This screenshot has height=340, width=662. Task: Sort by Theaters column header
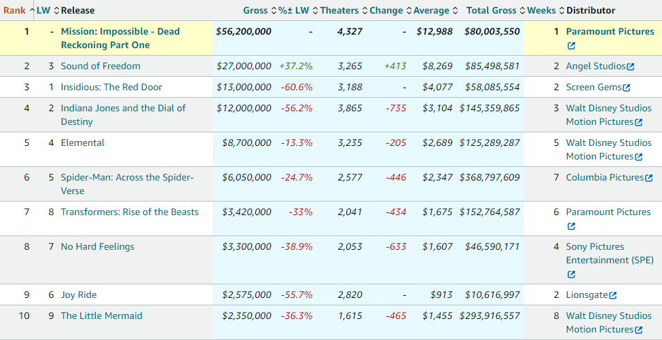point(339,10)
